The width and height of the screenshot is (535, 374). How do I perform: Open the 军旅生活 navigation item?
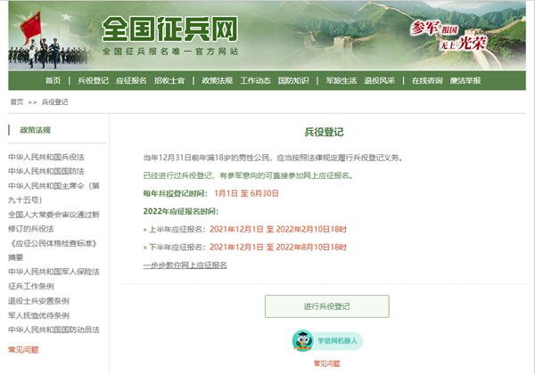342,81
